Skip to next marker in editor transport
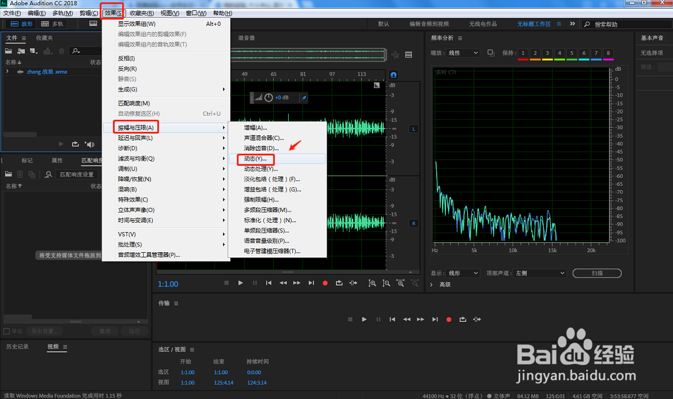 pos(311,283)
